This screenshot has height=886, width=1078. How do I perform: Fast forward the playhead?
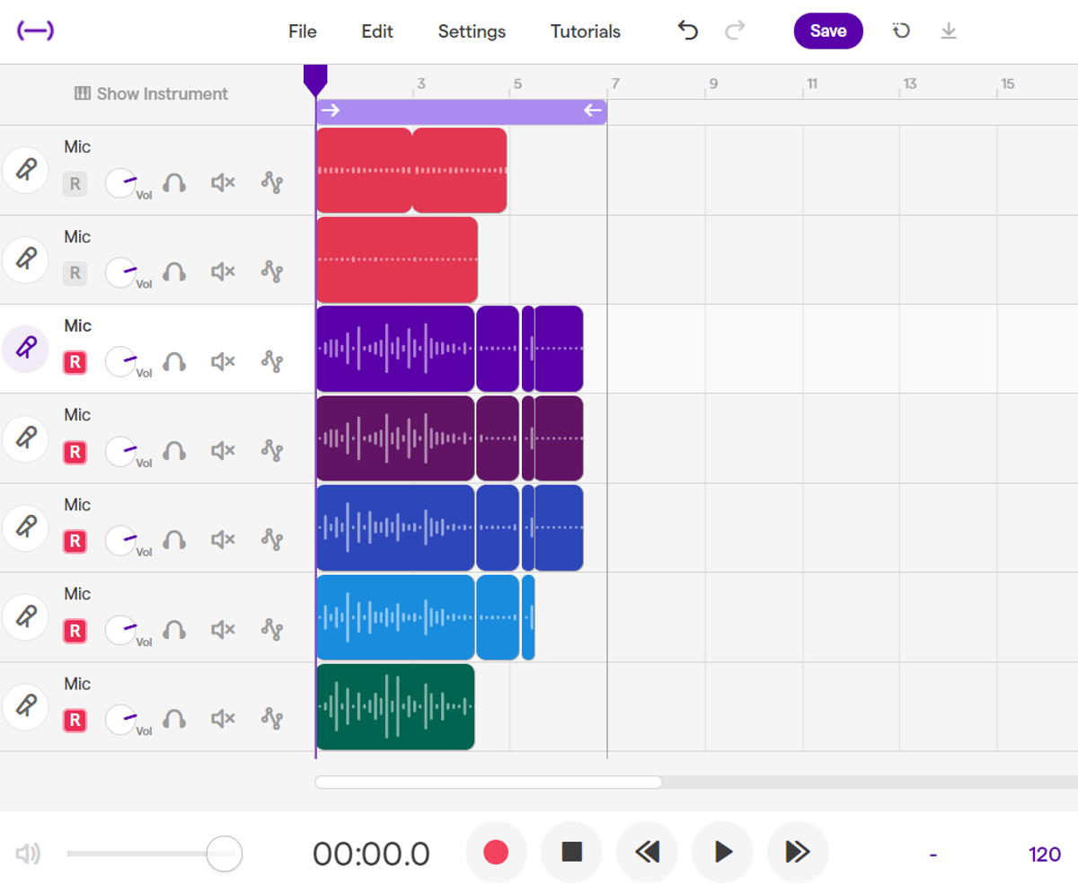click(798, 852)
